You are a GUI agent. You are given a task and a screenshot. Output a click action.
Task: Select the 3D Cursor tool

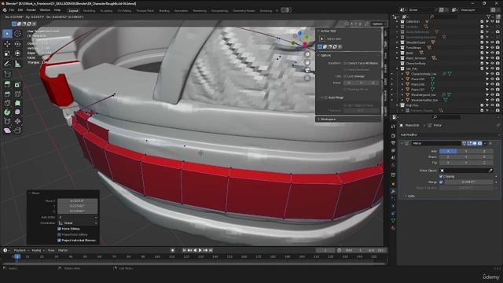point(17,34)
